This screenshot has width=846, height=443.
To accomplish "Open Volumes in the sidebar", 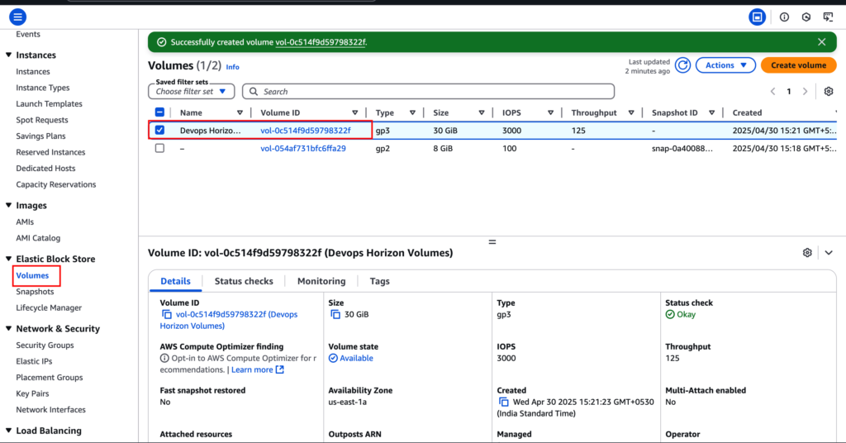I will [x=32, y=276].
